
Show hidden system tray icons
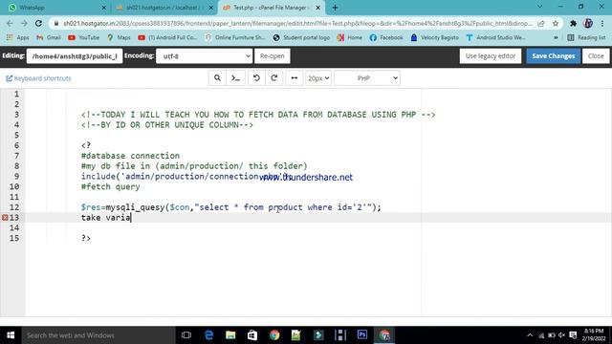pyautogui.click(x=530, y=335)
